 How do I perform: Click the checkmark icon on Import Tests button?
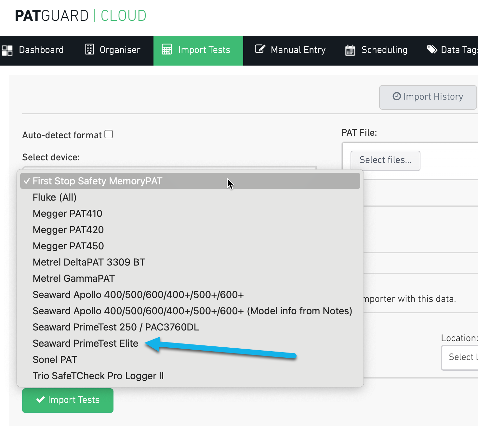tap(41, 400)
